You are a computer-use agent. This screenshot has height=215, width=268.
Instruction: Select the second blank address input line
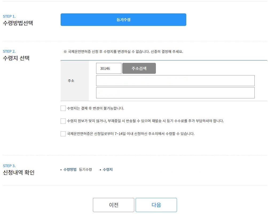coord(175,93)
